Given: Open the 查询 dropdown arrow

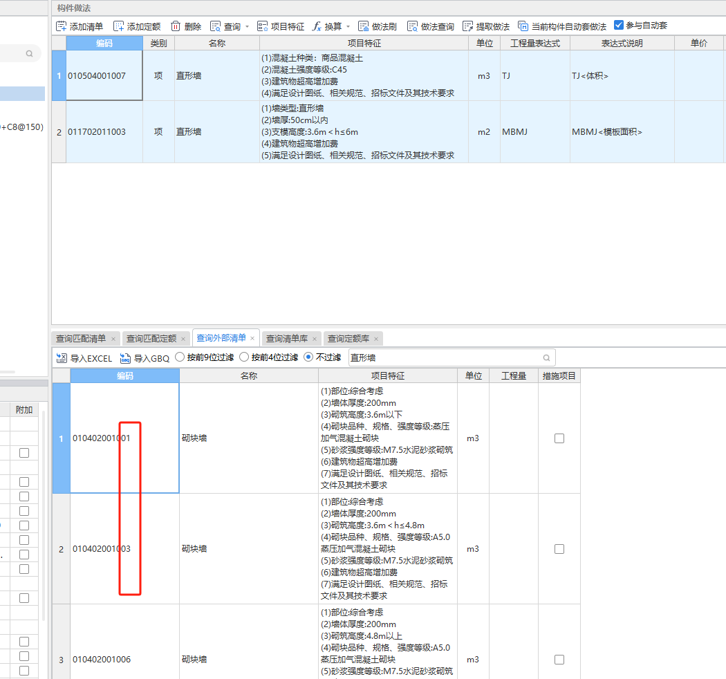Looking at the screenshot, I should (248, 27).
